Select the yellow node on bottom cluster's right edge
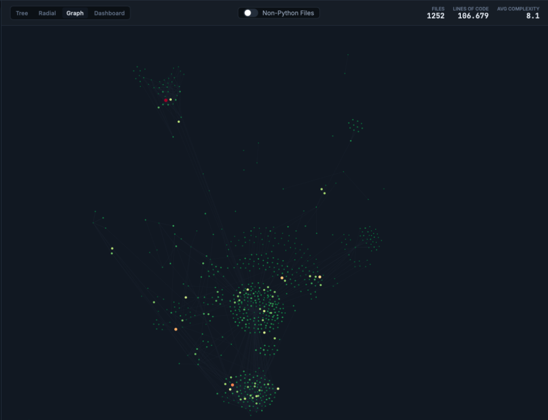Image resolution: width=548 pixels, height=420 pixels. pos(278,388)
